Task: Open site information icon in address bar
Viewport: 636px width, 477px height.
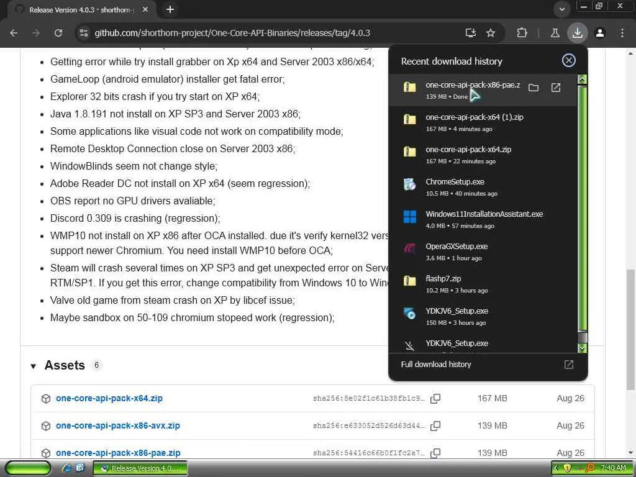Action: tap(84, 33)
